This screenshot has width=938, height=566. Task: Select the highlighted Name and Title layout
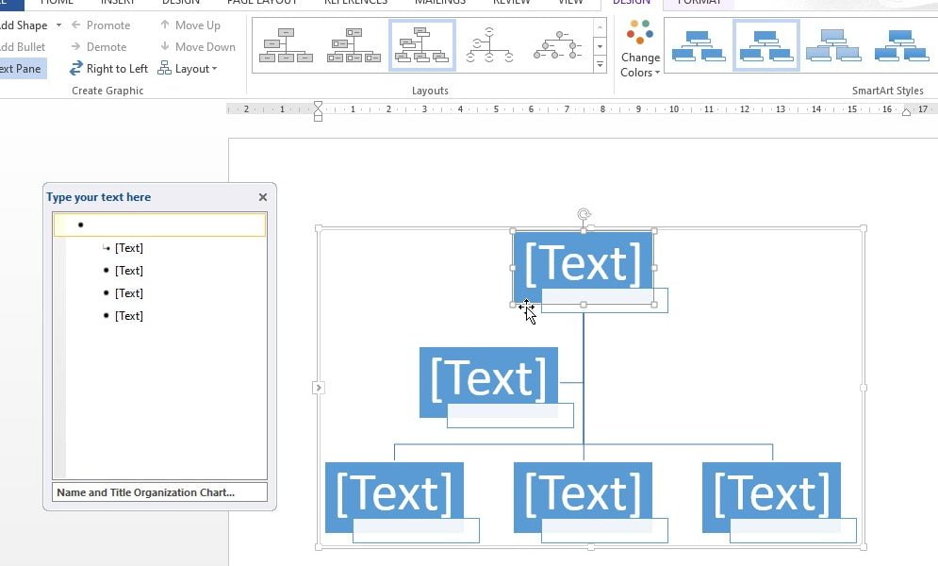(422, 45)
